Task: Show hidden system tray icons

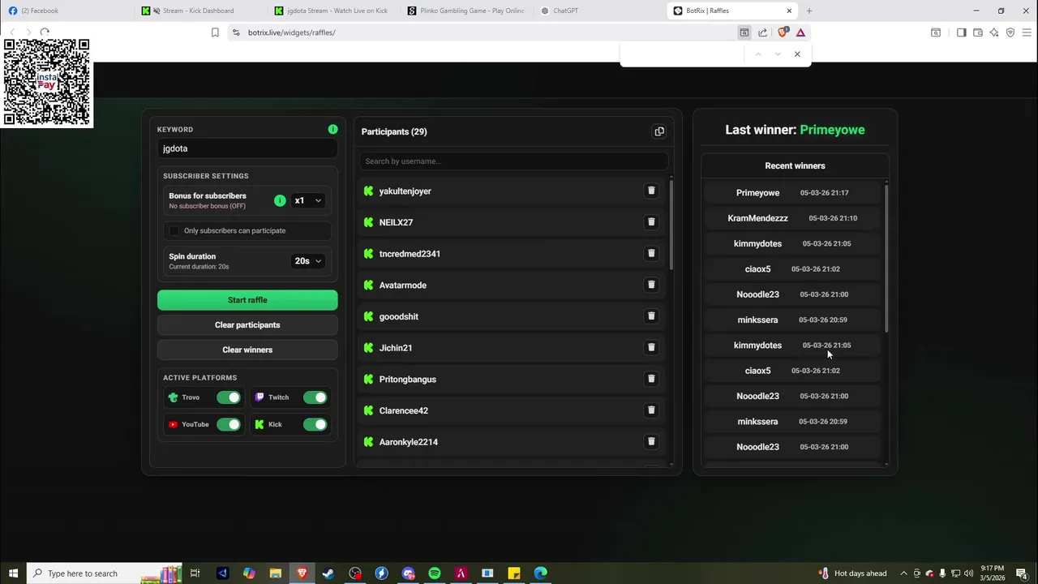Action: pos(903,573)
